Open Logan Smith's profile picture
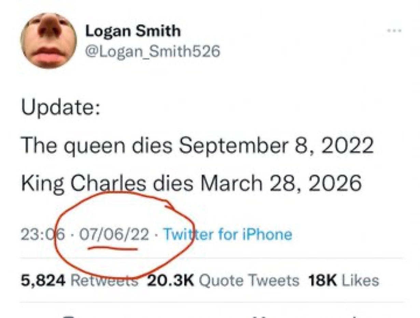 (49, 41)
